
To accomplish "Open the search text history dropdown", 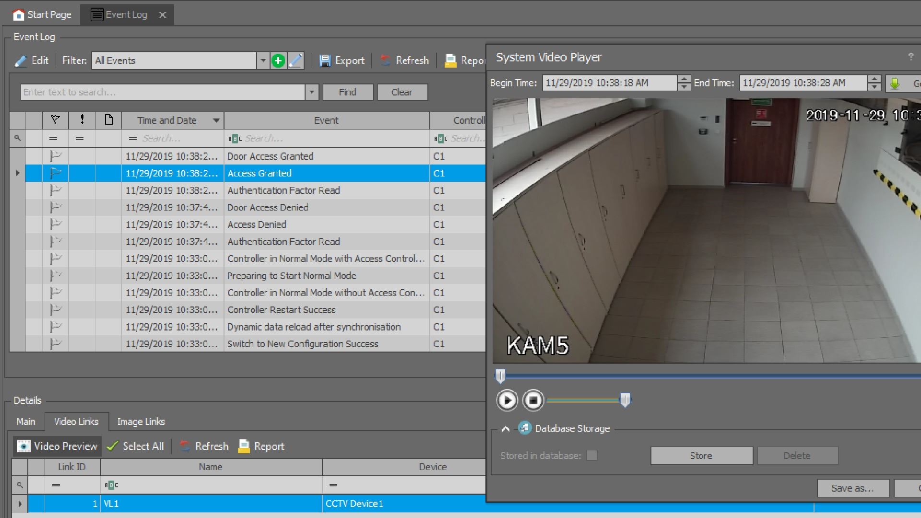I will (x=312, y=92).
